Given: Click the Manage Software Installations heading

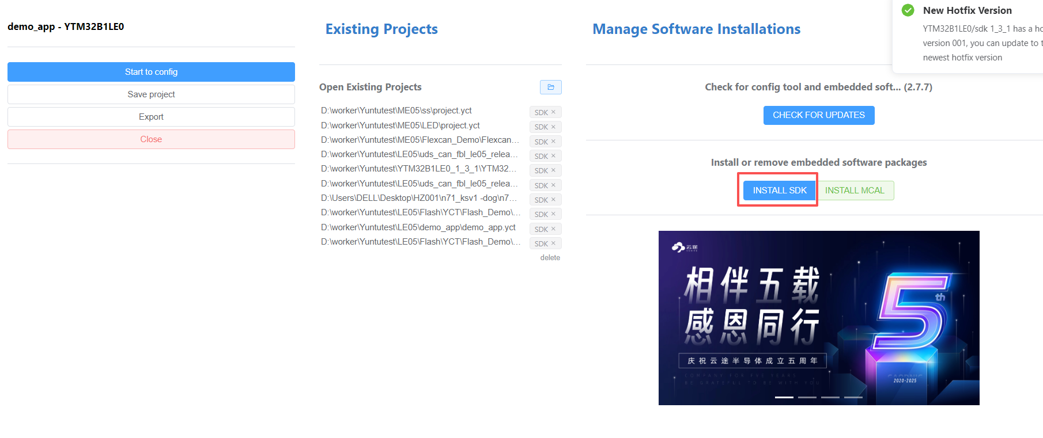Looking at the screenshot, I should coord(697,29).
